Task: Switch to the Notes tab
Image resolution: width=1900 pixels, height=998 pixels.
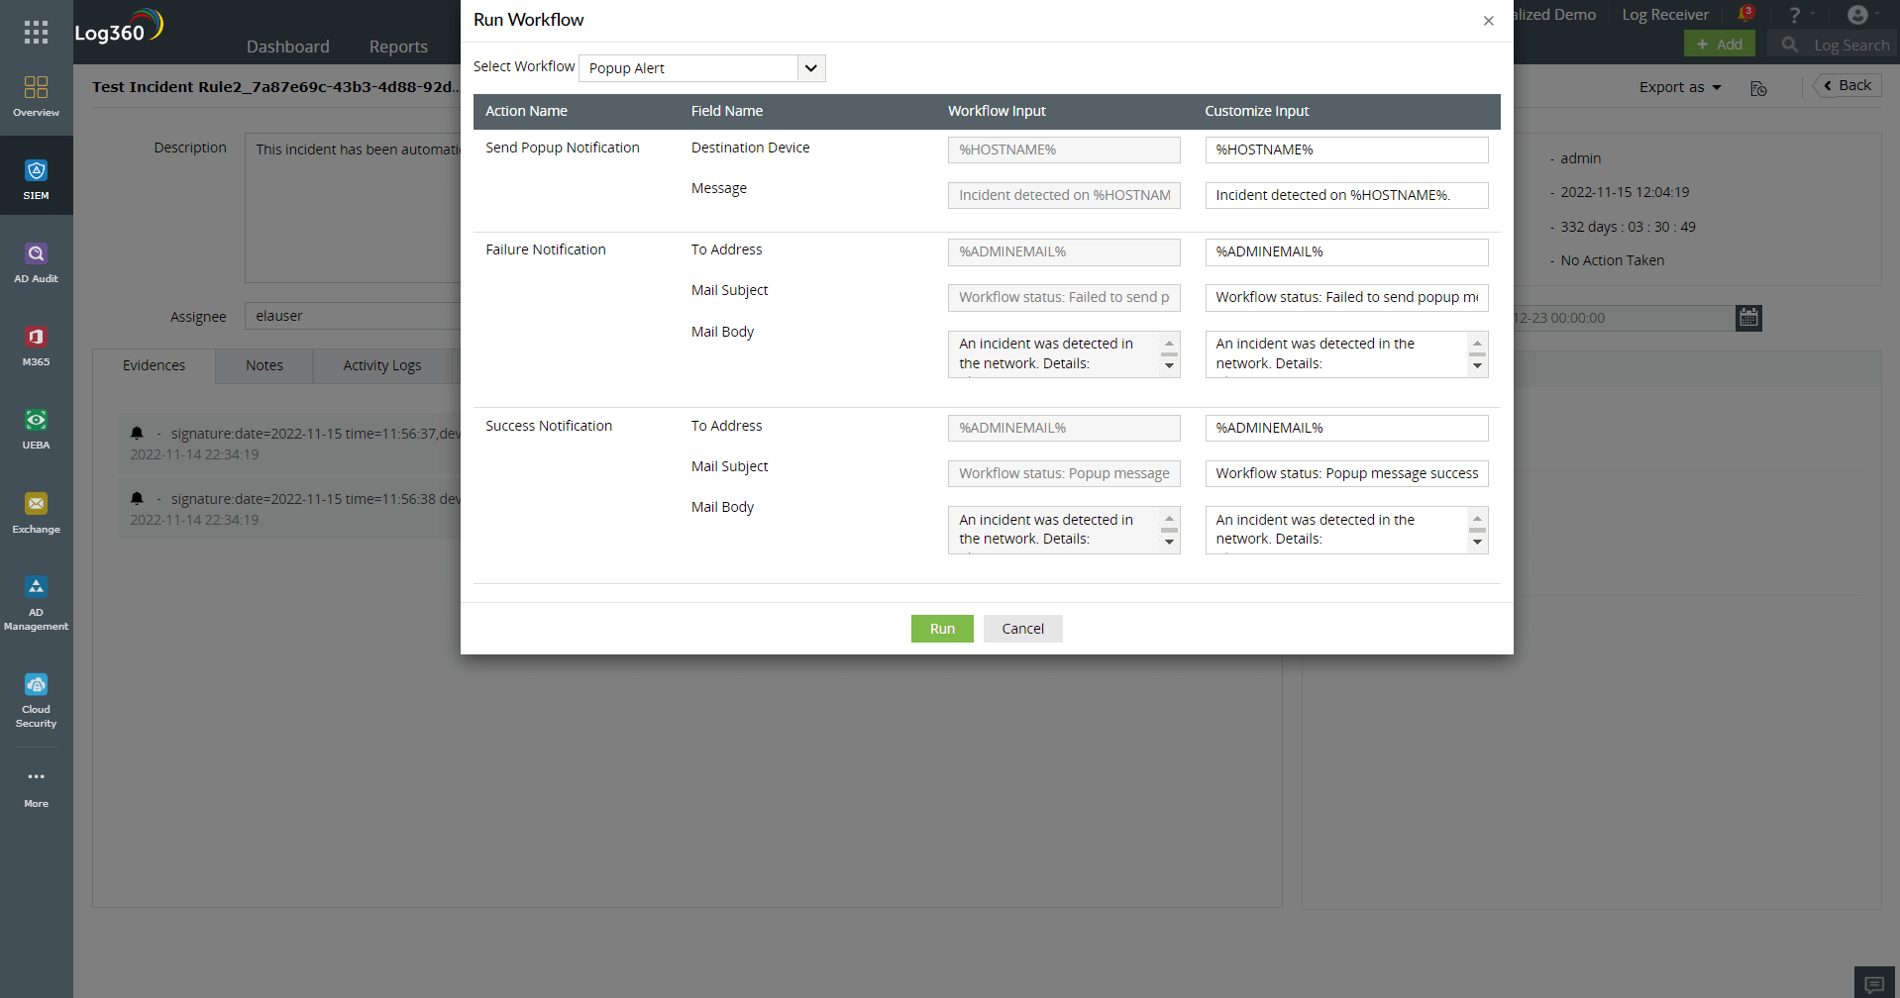Action: coord(264,365)
